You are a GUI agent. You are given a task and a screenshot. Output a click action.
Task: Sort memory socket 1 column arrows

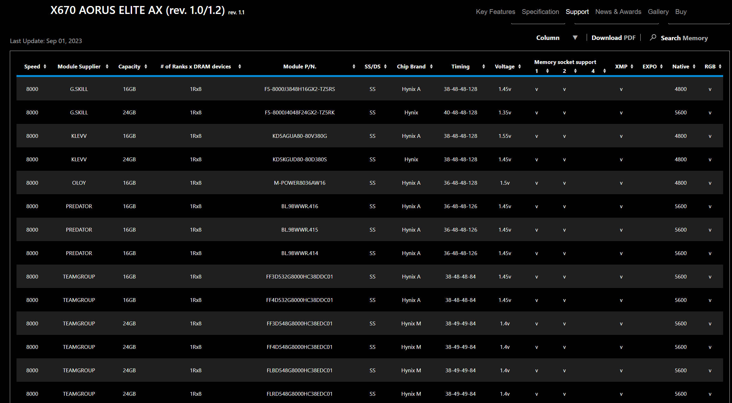[x=548, y=71]
